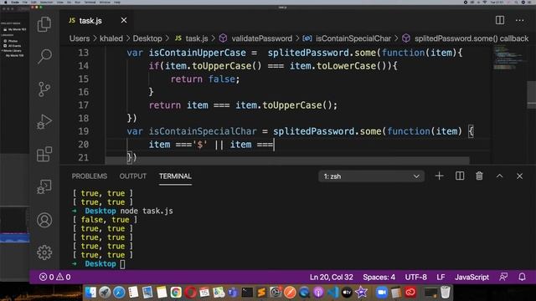Split the editor to the right
Image resolution: width=536 pixels, height=301 pixels.
tap(500, 20)
